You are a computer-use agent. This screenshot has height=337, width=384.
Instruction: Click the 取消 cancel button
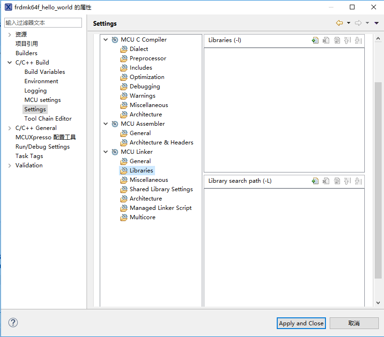point(354,323)
